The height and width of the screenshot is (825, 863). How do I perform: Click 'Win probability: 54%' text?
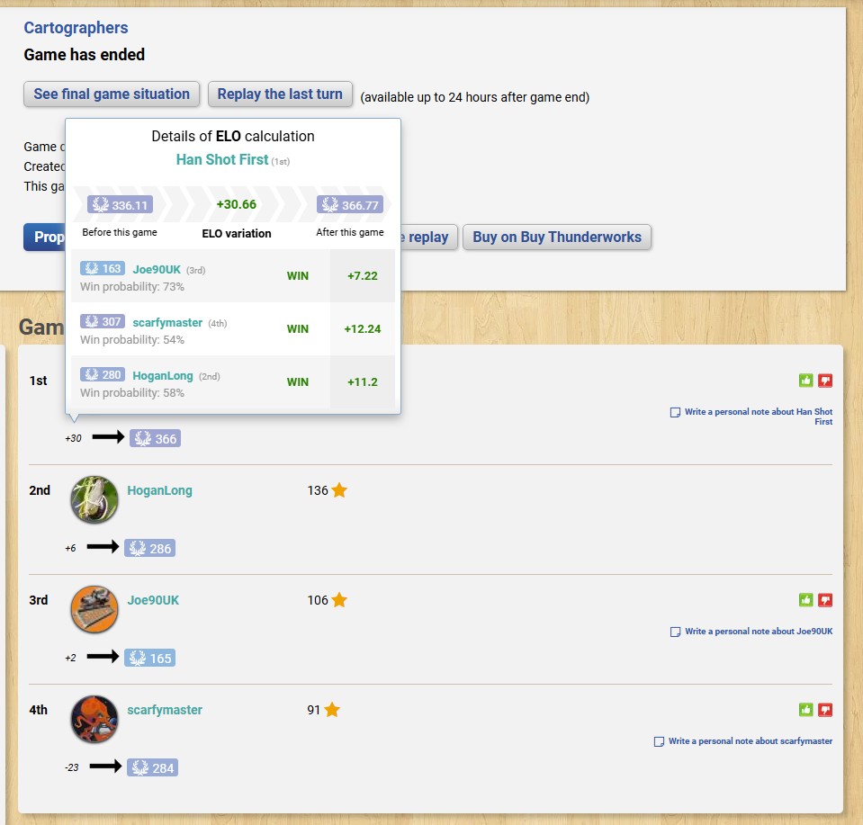tap(132, 339)
